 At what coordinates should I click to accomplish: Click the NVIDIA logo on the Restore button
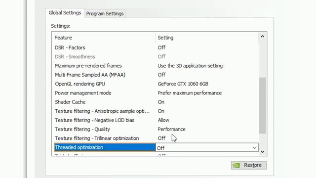pyautogui.click(x=236, y=165)
